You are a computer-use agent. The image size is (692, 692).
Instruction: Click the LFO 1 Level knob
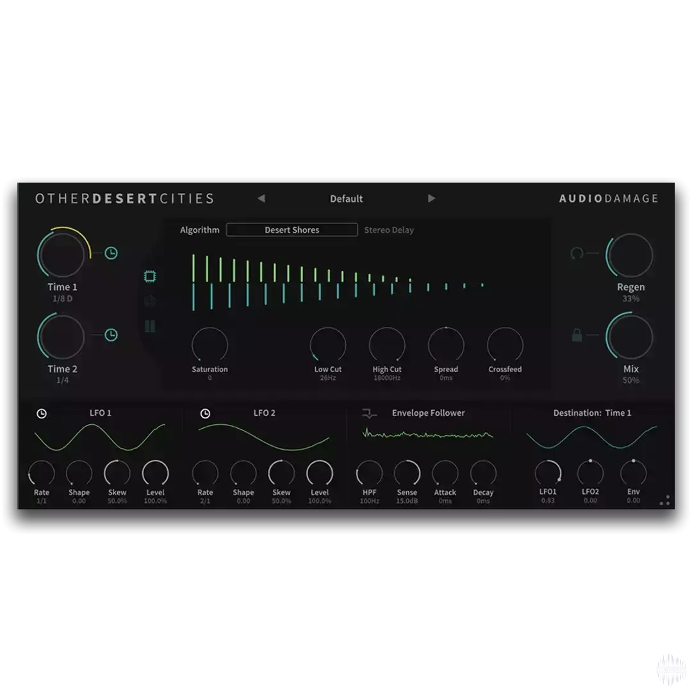(x=155, y=473)
